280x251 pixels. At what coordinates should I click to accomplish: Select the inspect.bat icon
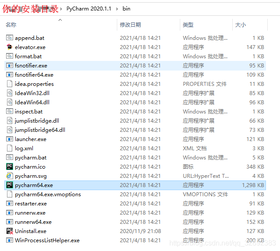point(10,111)
